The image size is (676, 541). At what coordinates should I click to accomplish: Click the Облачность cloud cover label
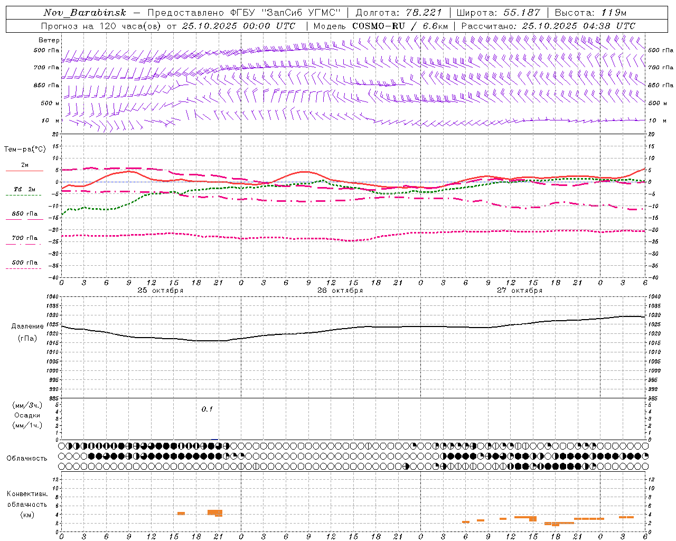point(27,458)
